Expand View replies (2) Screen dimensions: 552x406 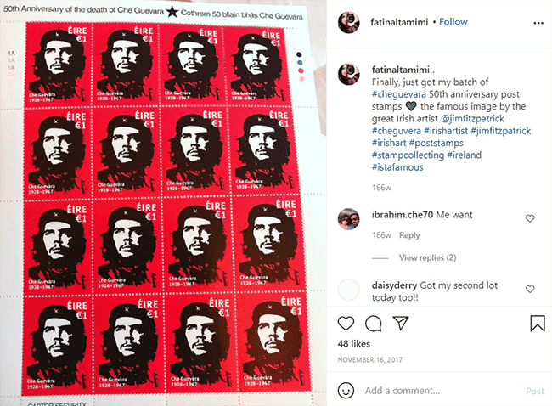click(x=427, y=257)
